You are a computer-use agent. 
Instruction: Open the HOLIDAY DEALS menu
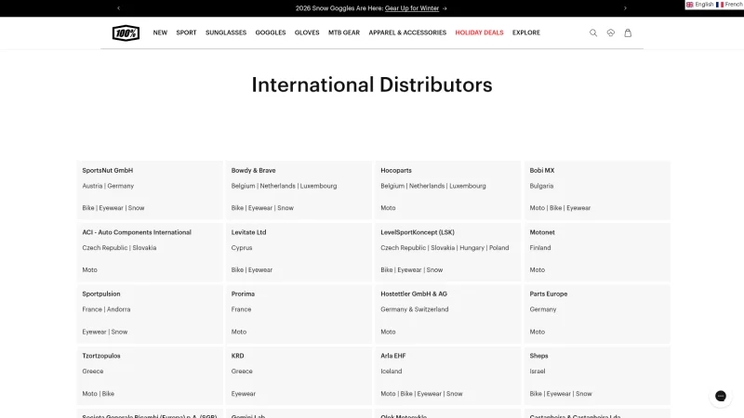pos(479,33)
